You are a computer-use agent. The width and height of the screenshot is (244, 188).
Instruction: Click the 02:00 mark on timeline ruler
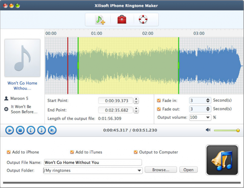tap(148, 33)
